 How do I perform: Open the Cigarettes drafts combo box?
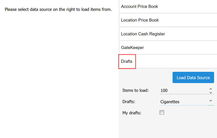(187, 102)
